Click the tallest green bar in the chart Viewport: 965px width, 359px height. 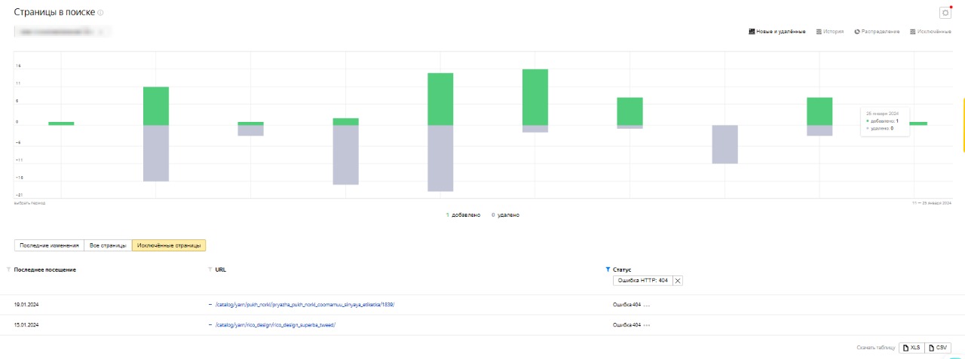(535, 96)
